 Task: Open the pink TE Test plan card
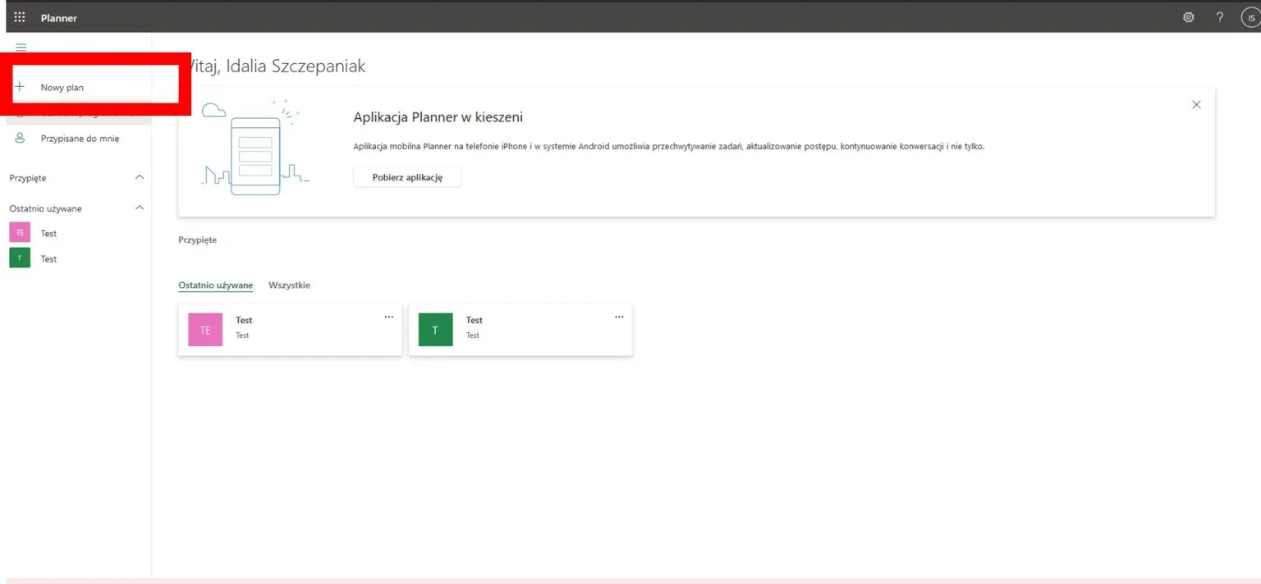[x=289, y=329]
